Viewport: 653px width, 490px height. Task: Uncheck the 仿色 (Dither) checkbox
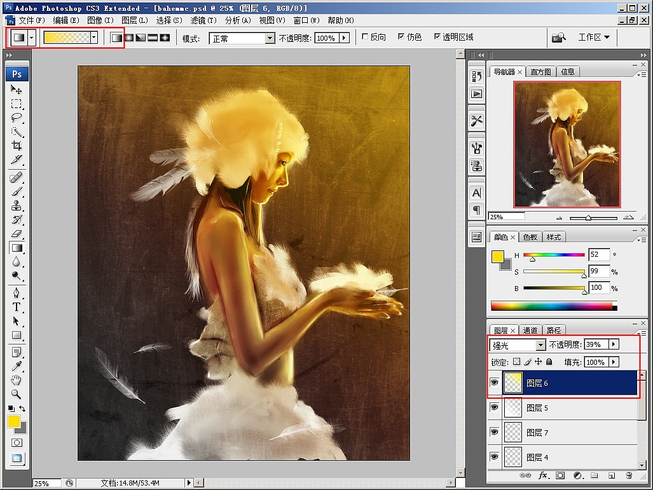click(401, 37)
